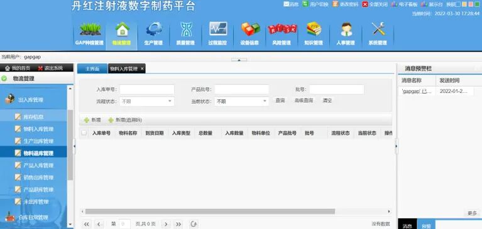Screen dimensions: 482x229
Task: Go to 我的首页
Action: [x=18, y=68]
